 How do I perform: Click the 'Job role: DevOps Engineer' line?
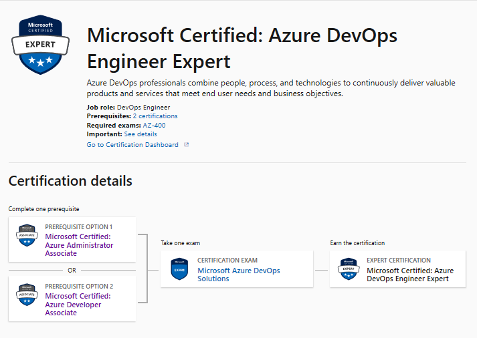click(x=128, y=107)
